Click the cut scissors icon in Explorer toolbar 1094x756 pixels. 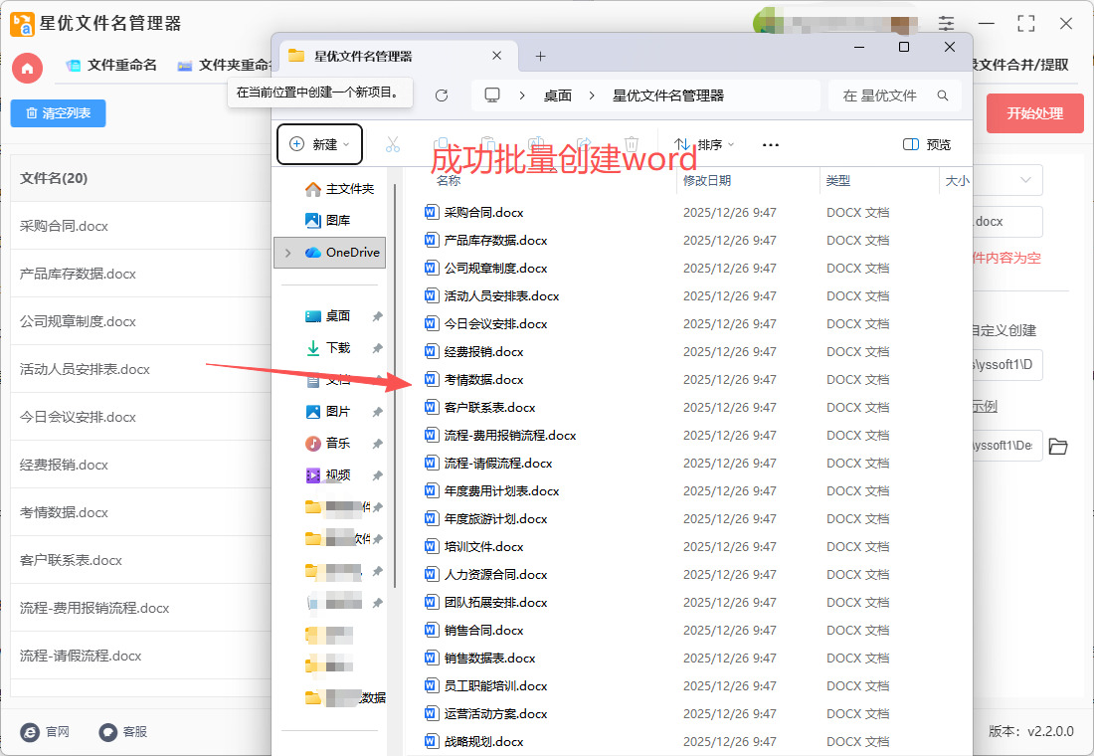(x=393, y=144)
